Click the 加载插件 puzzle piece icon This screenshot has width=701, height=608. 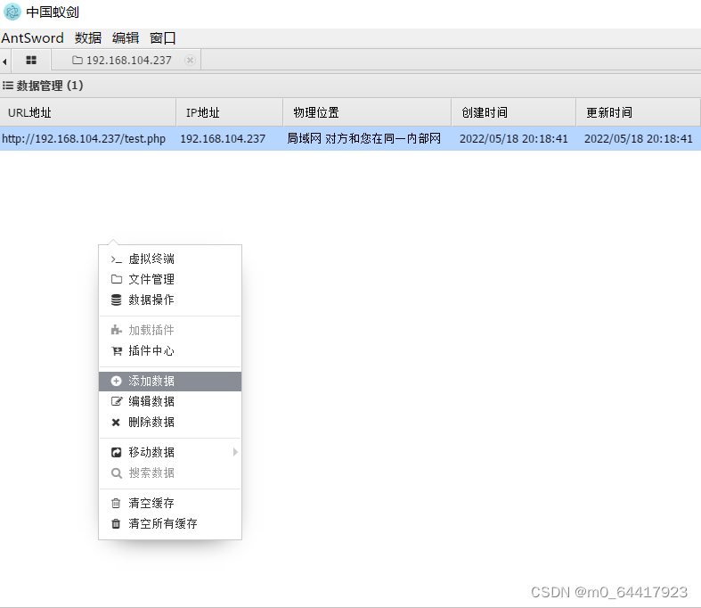coord(116,330)
